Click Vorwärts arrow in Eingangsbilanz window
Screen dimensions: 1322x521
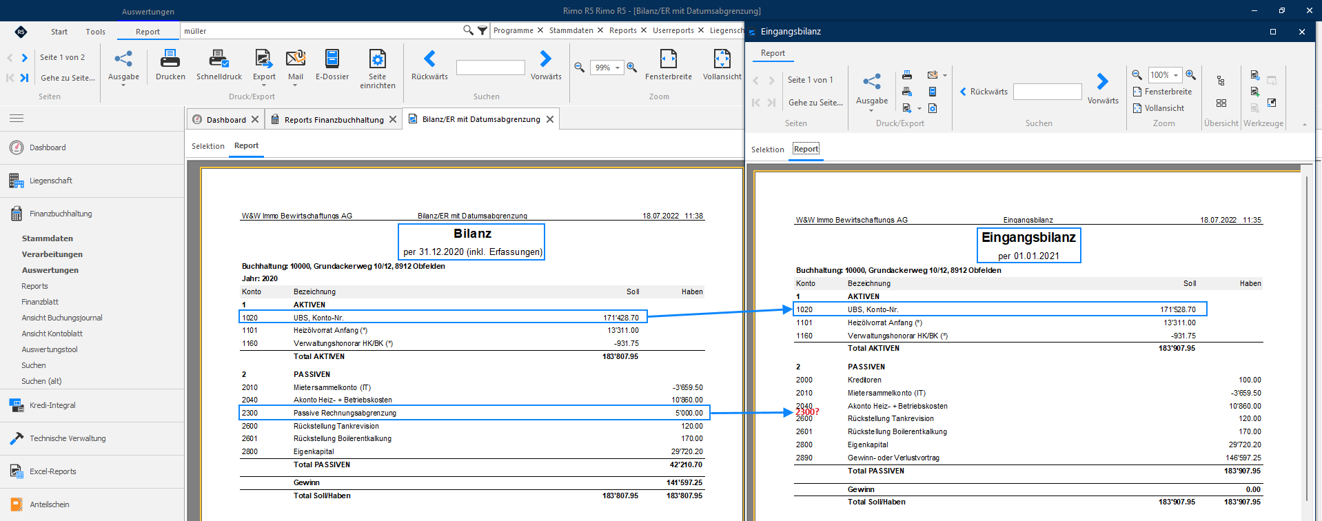coord(1103,88)
